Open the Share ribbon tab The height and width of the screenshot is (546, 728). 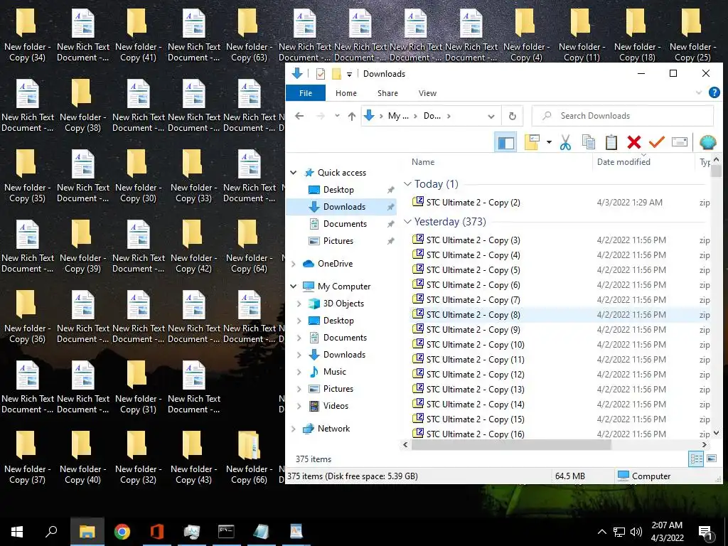[387, 93]
